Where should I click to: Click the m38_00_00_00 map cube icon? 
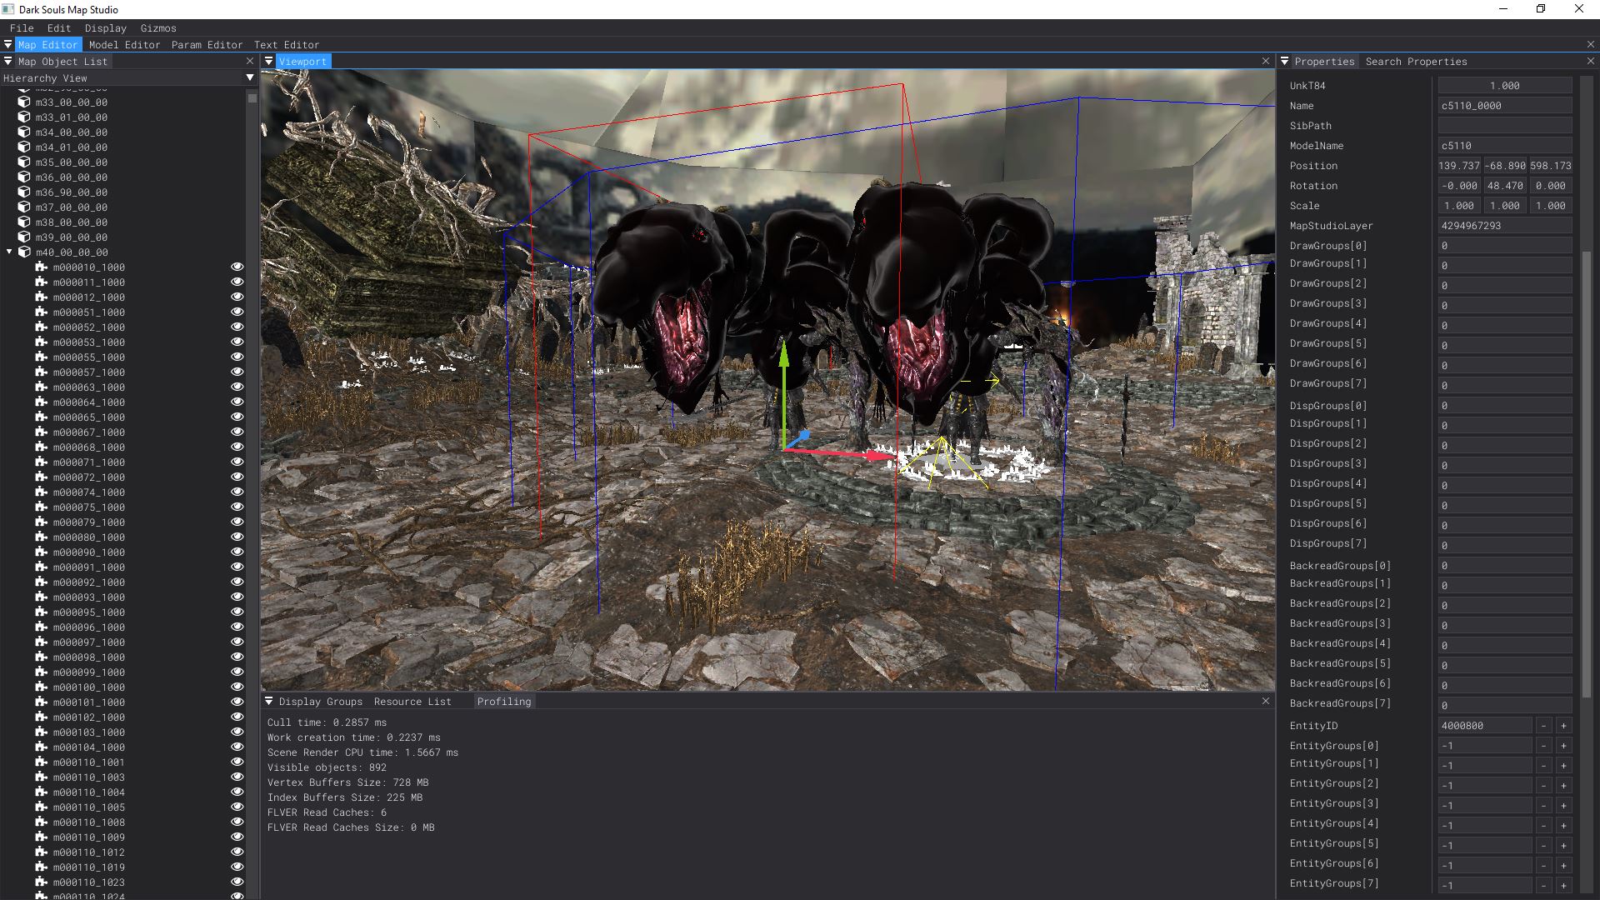point(24,222)
